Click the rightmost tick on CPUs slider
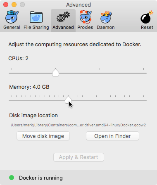This screenshot has width=157, height=185. click(x=143, y=69)
